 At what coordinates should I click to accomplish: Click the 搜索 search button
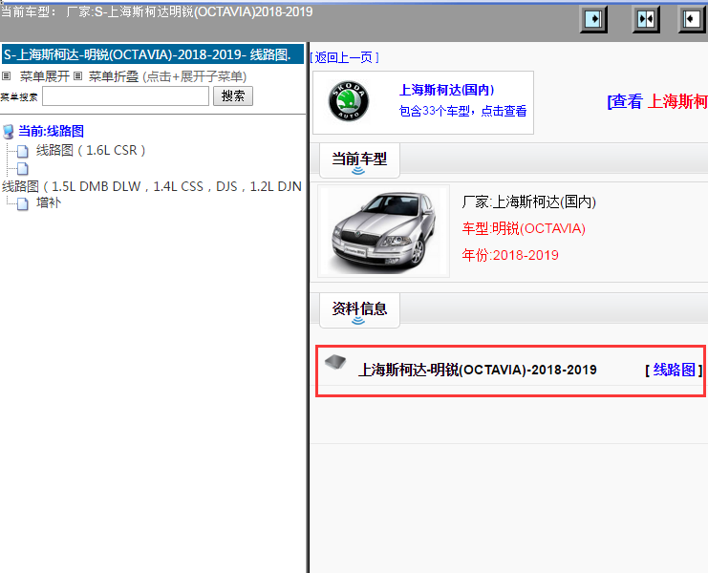pyautogui.click(x=233, y=96)
